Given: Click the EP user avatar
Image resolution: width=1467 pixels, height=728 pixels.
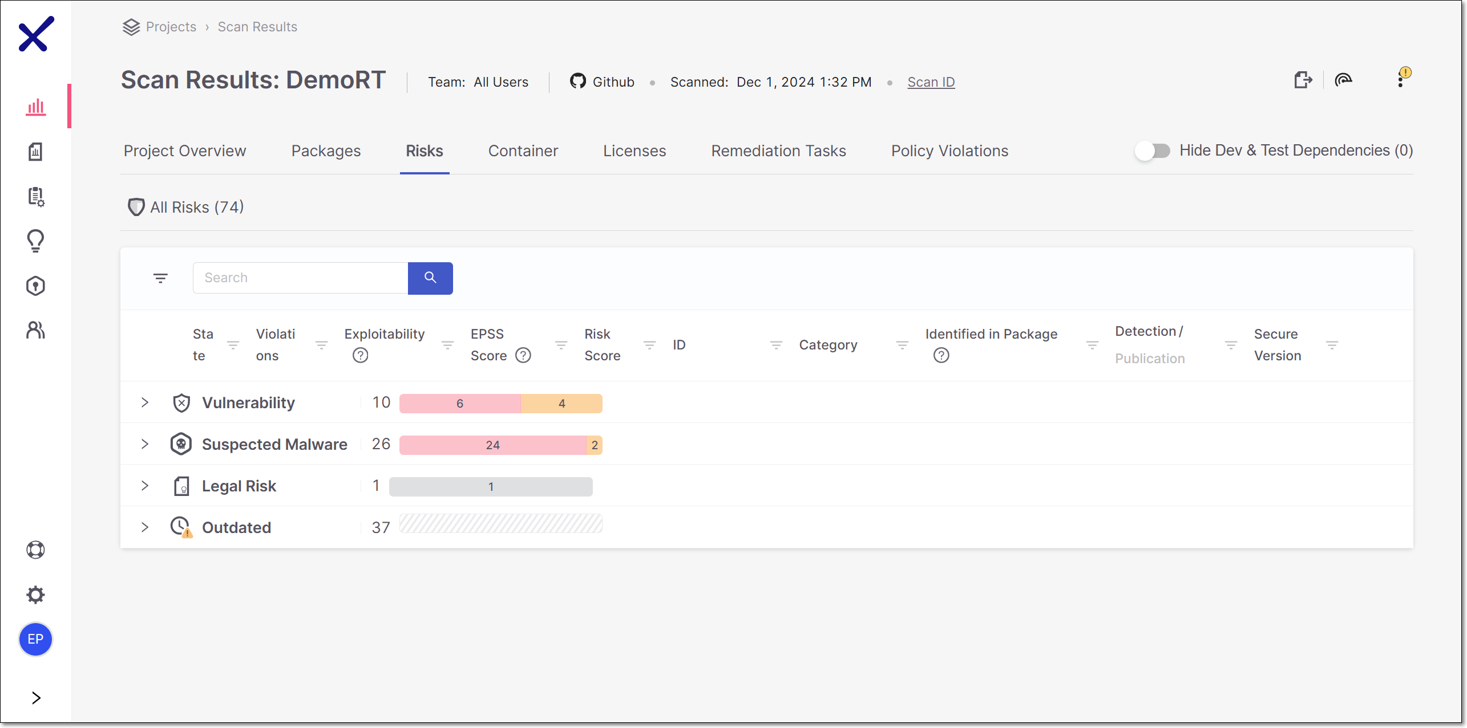Looking at the screenshot, I should point(35,639).
